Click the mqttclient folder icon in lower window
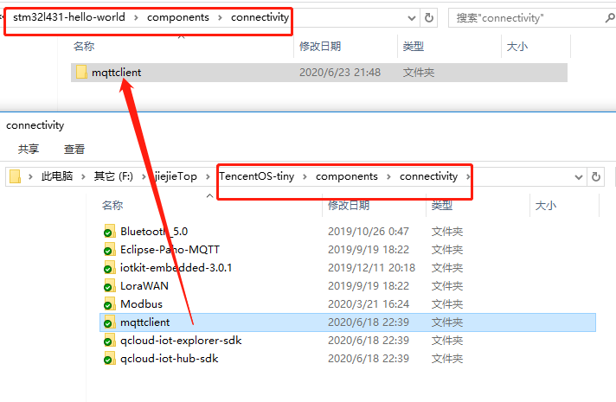Screen dimensions: 616x402 pyautogui.click(x=109, y=322)
